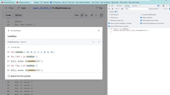This screenshot has height=95, width=170.
Task: Open the 'top' JavaScript context dropdown
Action: tap(117, 9)
